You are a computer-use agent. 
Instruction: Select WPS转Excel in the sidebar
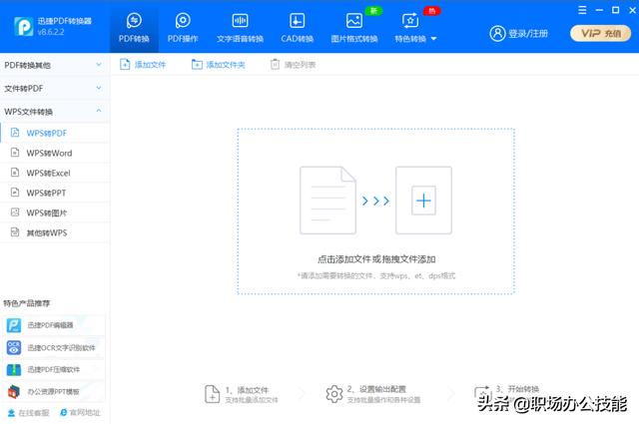55,173
